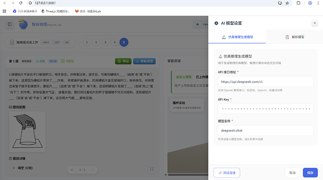Click the 覆杯实验 resource card
This screenshot has height=180, width=323.
click(x=187, y=105)
